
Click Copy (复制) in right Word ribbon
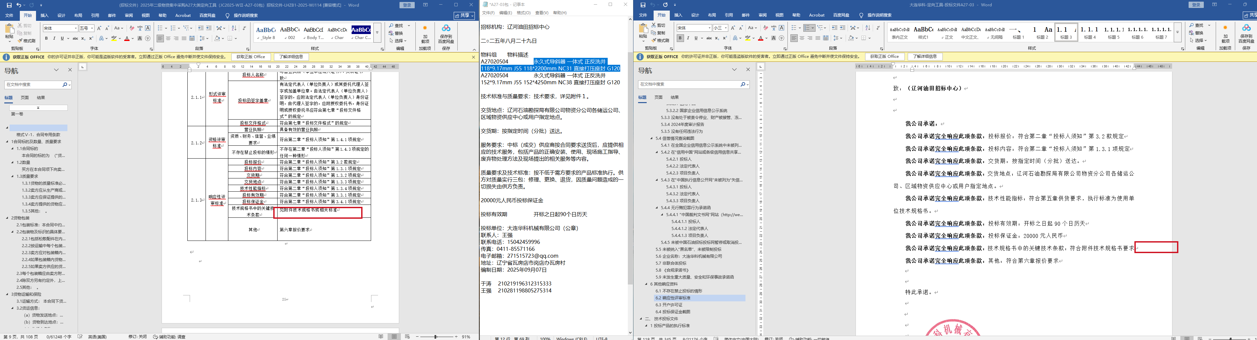pos(659,33)
